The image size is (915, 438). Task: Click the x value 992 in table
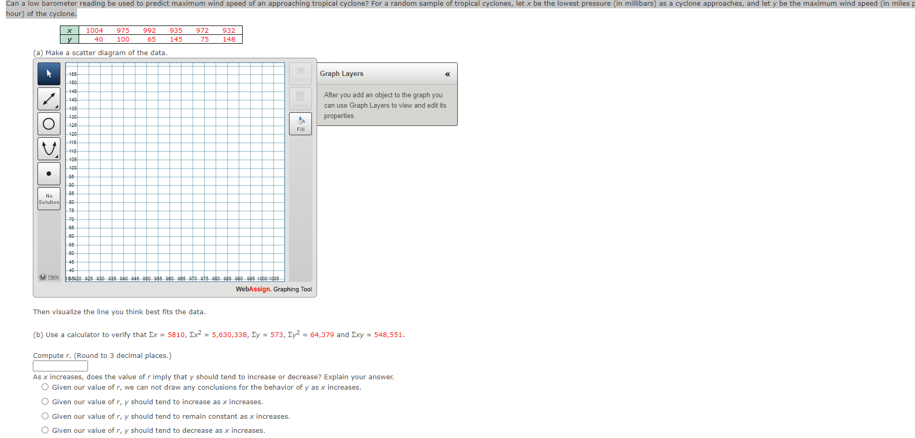[x=149, y=31]
